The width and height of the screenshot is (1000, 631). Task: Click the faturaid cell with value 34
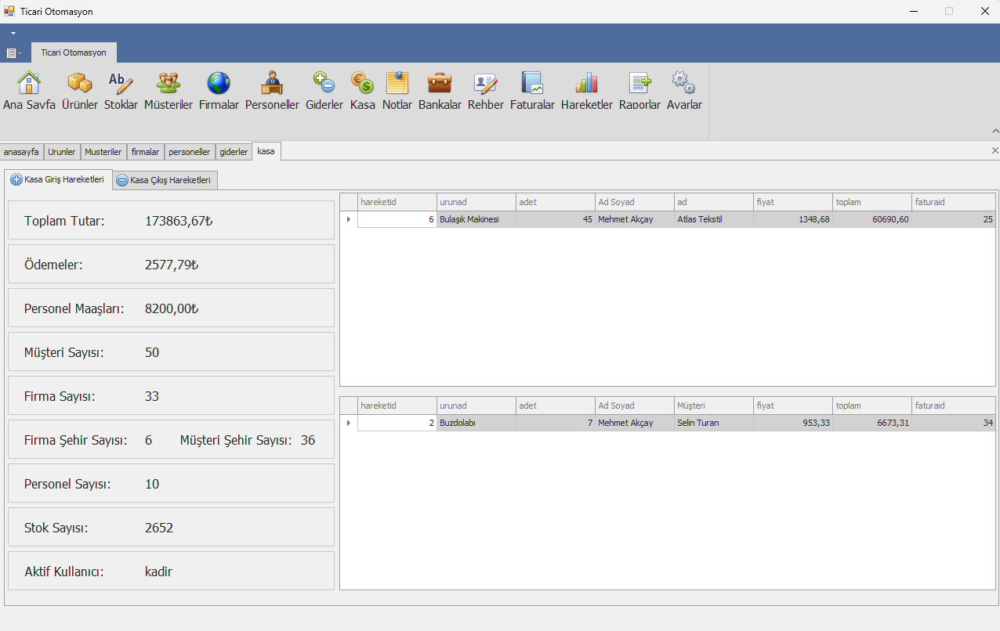coord(954,423)
